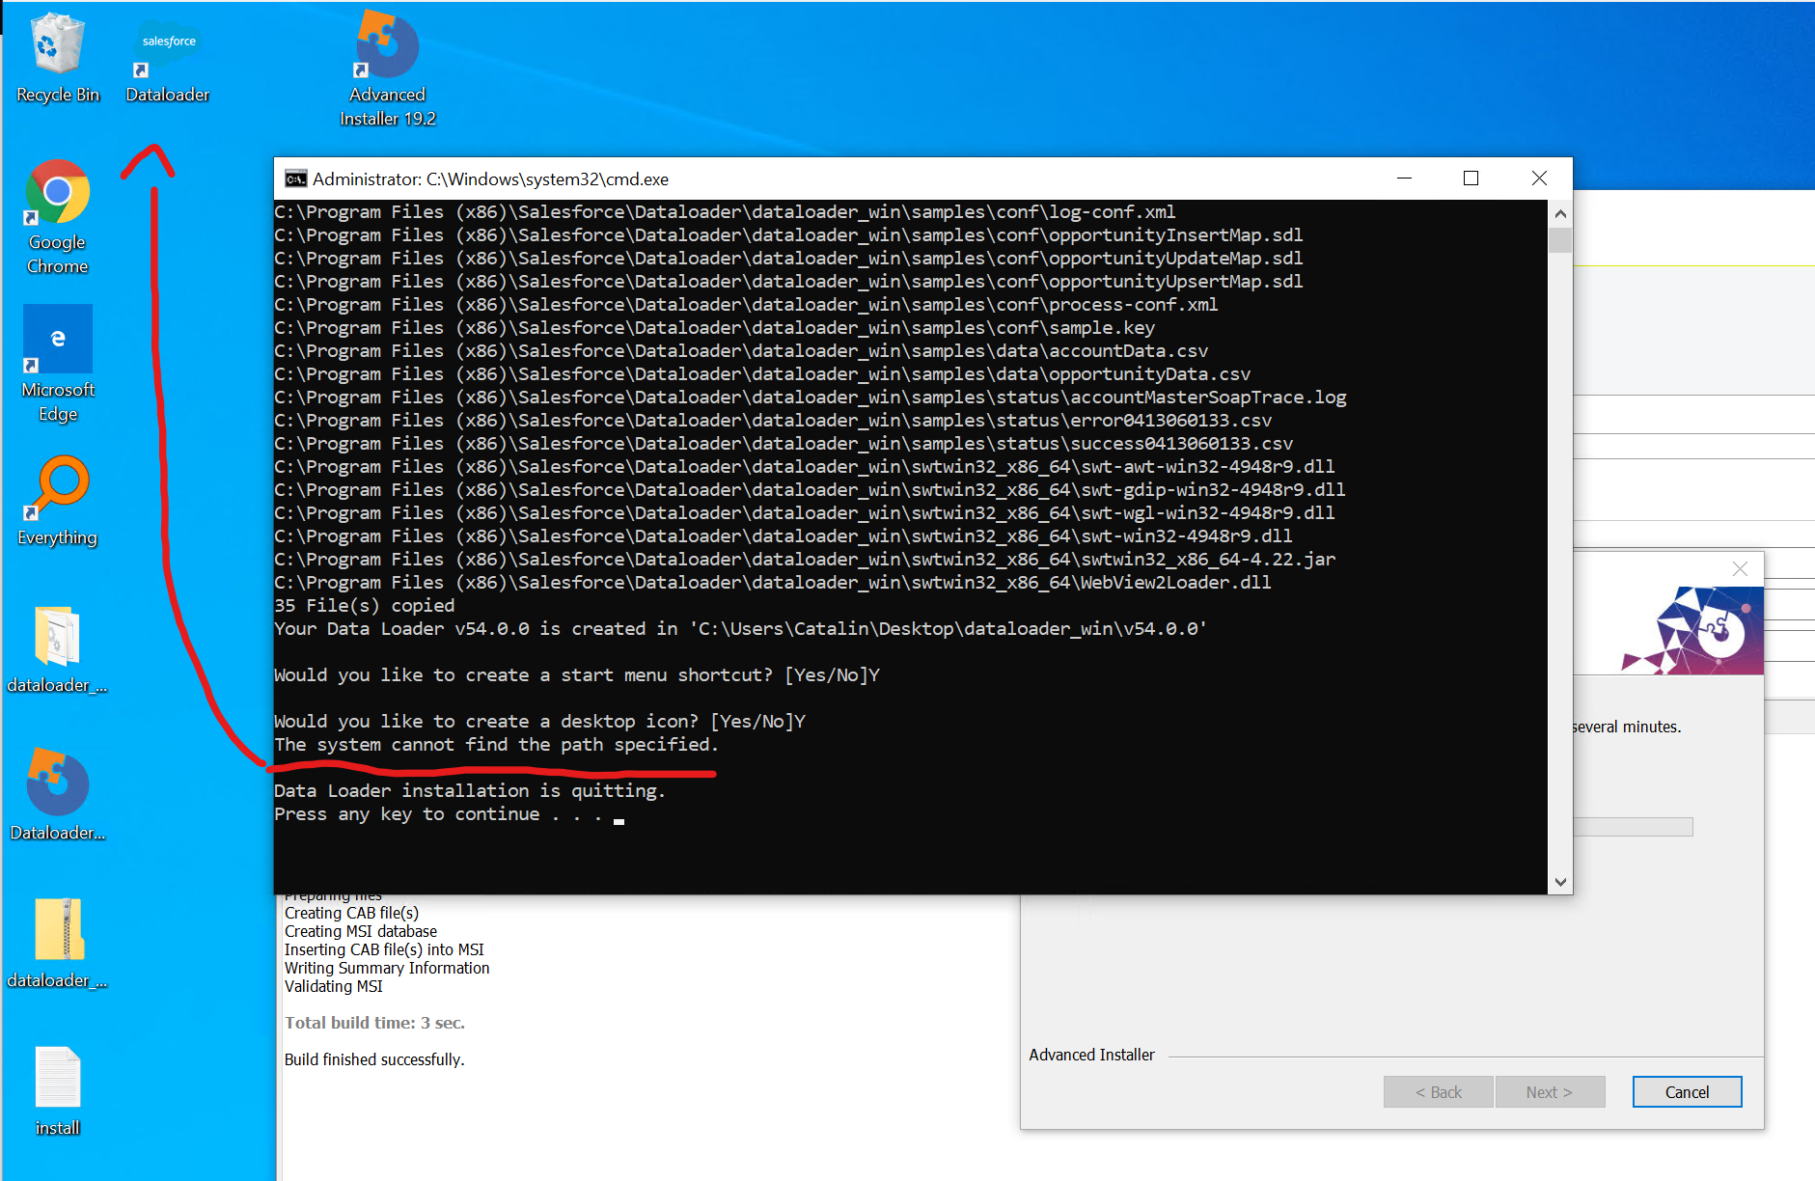Viewport: 1815px width, 1181px height.
Task: Click the log-conf.xml path line
Action: [x=725, y=212]
